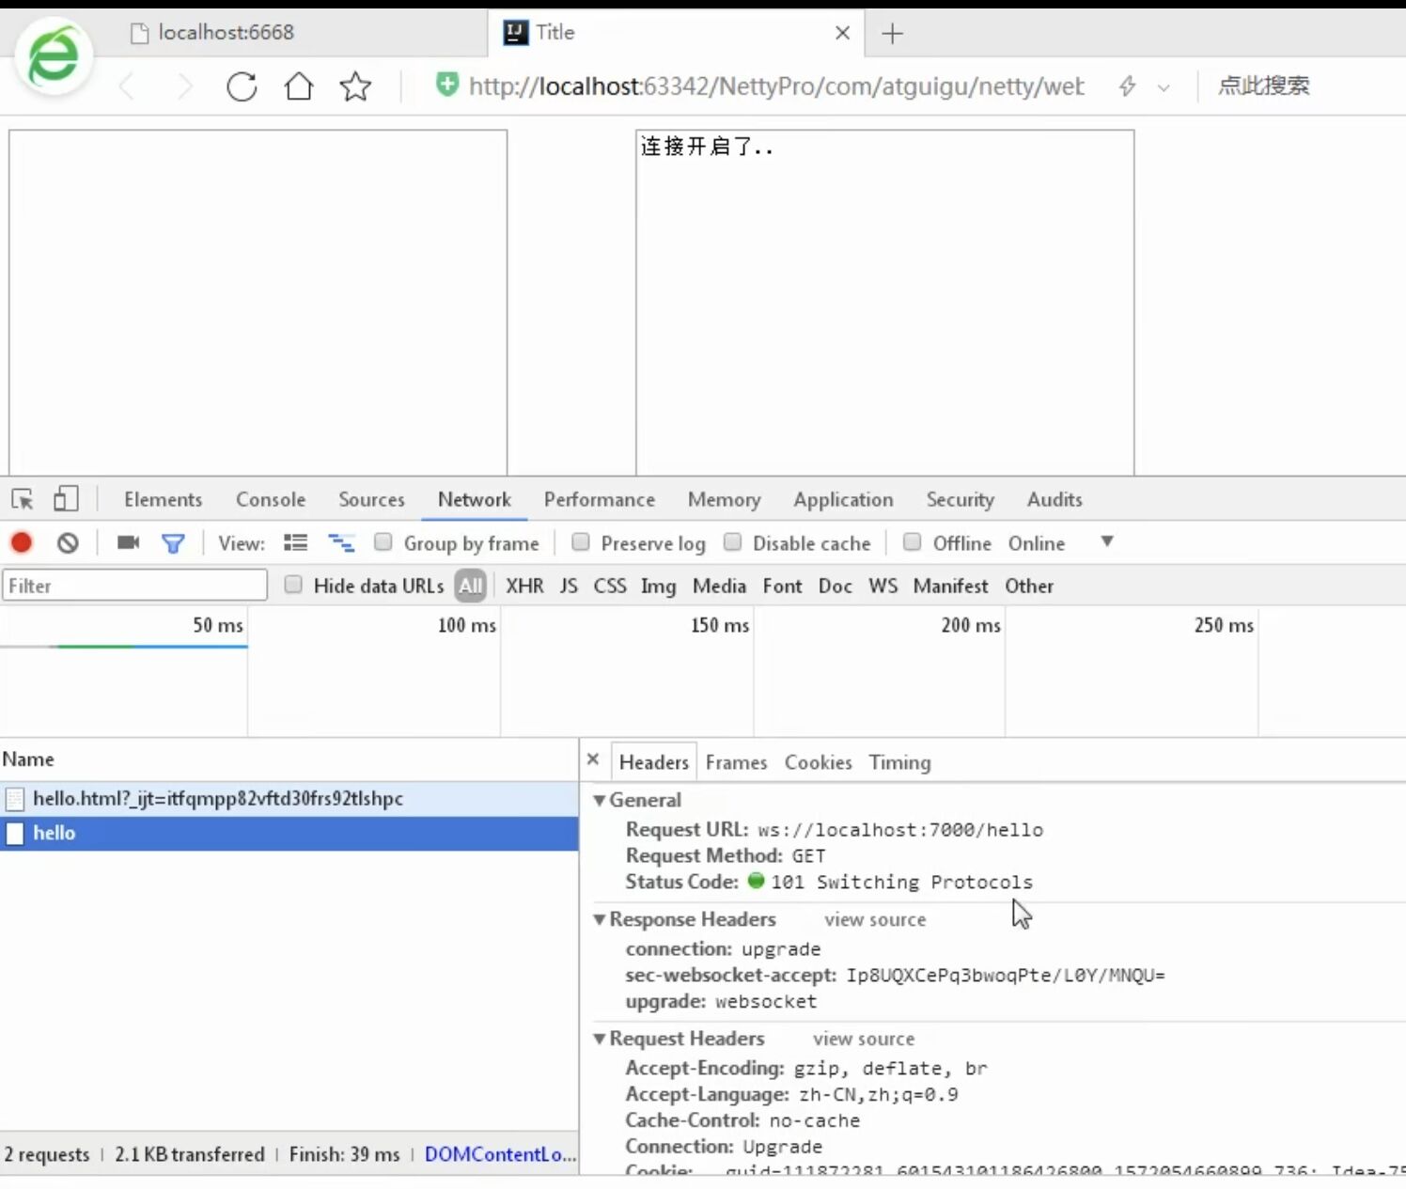Screen dimensions: 1406x1189
Task: Click view source for Request Headers
Action: click(864, 1039)
